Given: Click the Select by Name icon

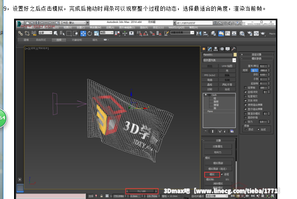Looking at the screenshot, I should pyautogui.click(x=62, y=34).
